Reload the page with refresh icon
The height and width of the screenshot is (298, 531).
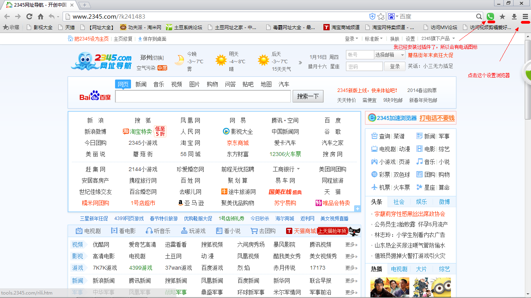(29, 16)
